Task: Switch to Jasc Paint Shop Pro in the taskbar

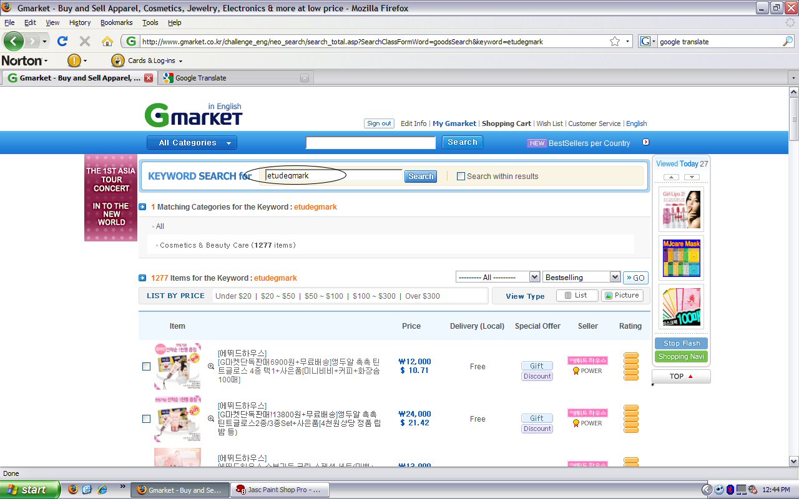Action: pyautogui.click(x=278, y=490)
